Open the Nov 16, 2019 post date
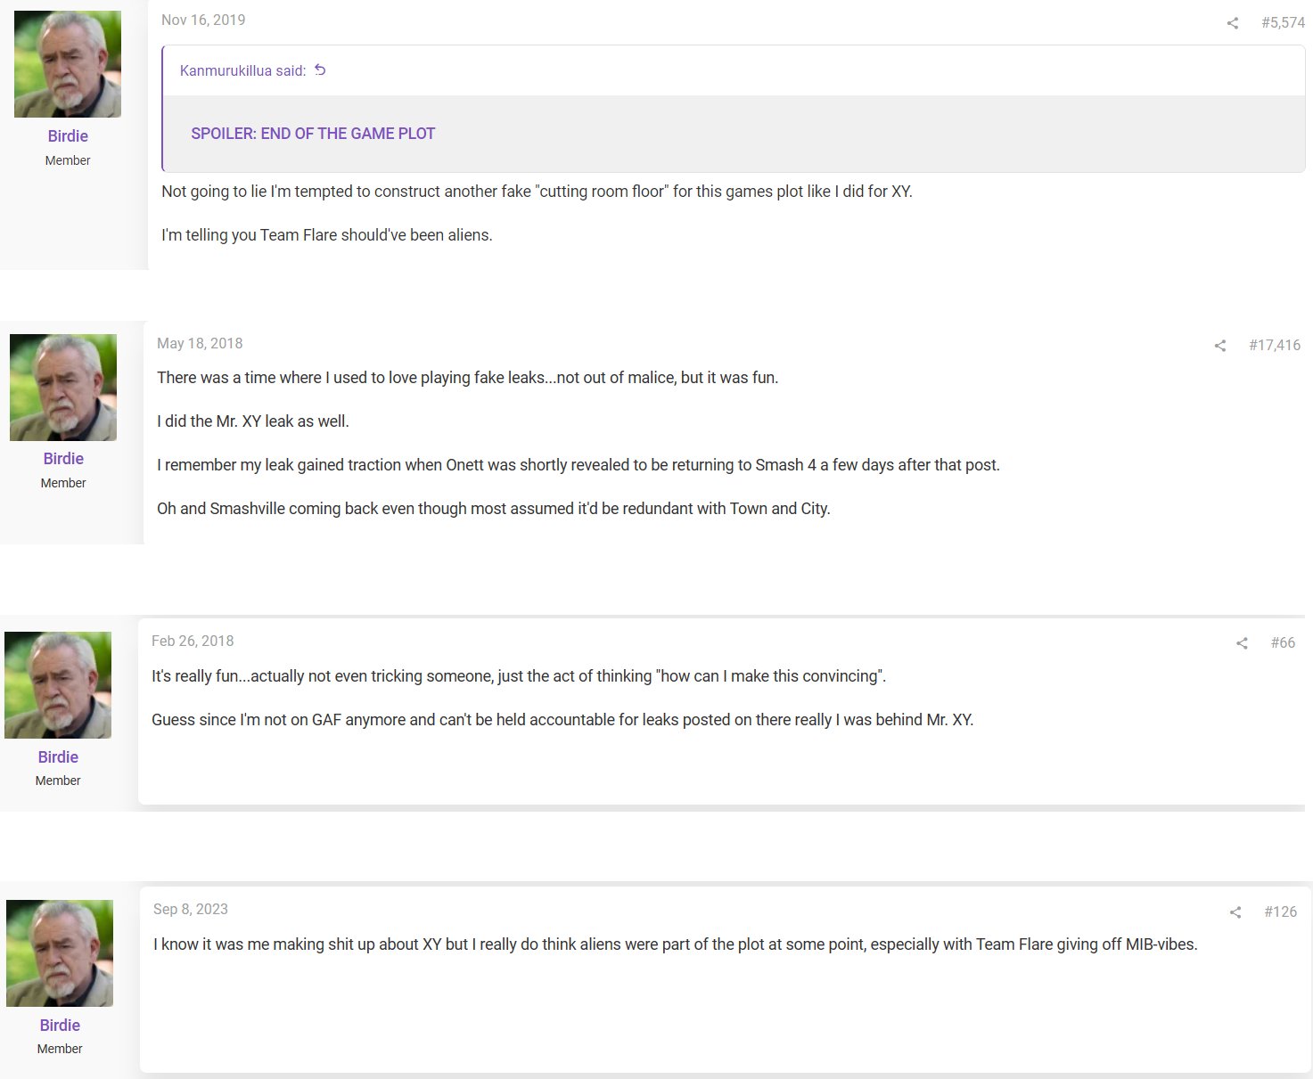The image size is (1313, 1079). [x=203, y=20]
